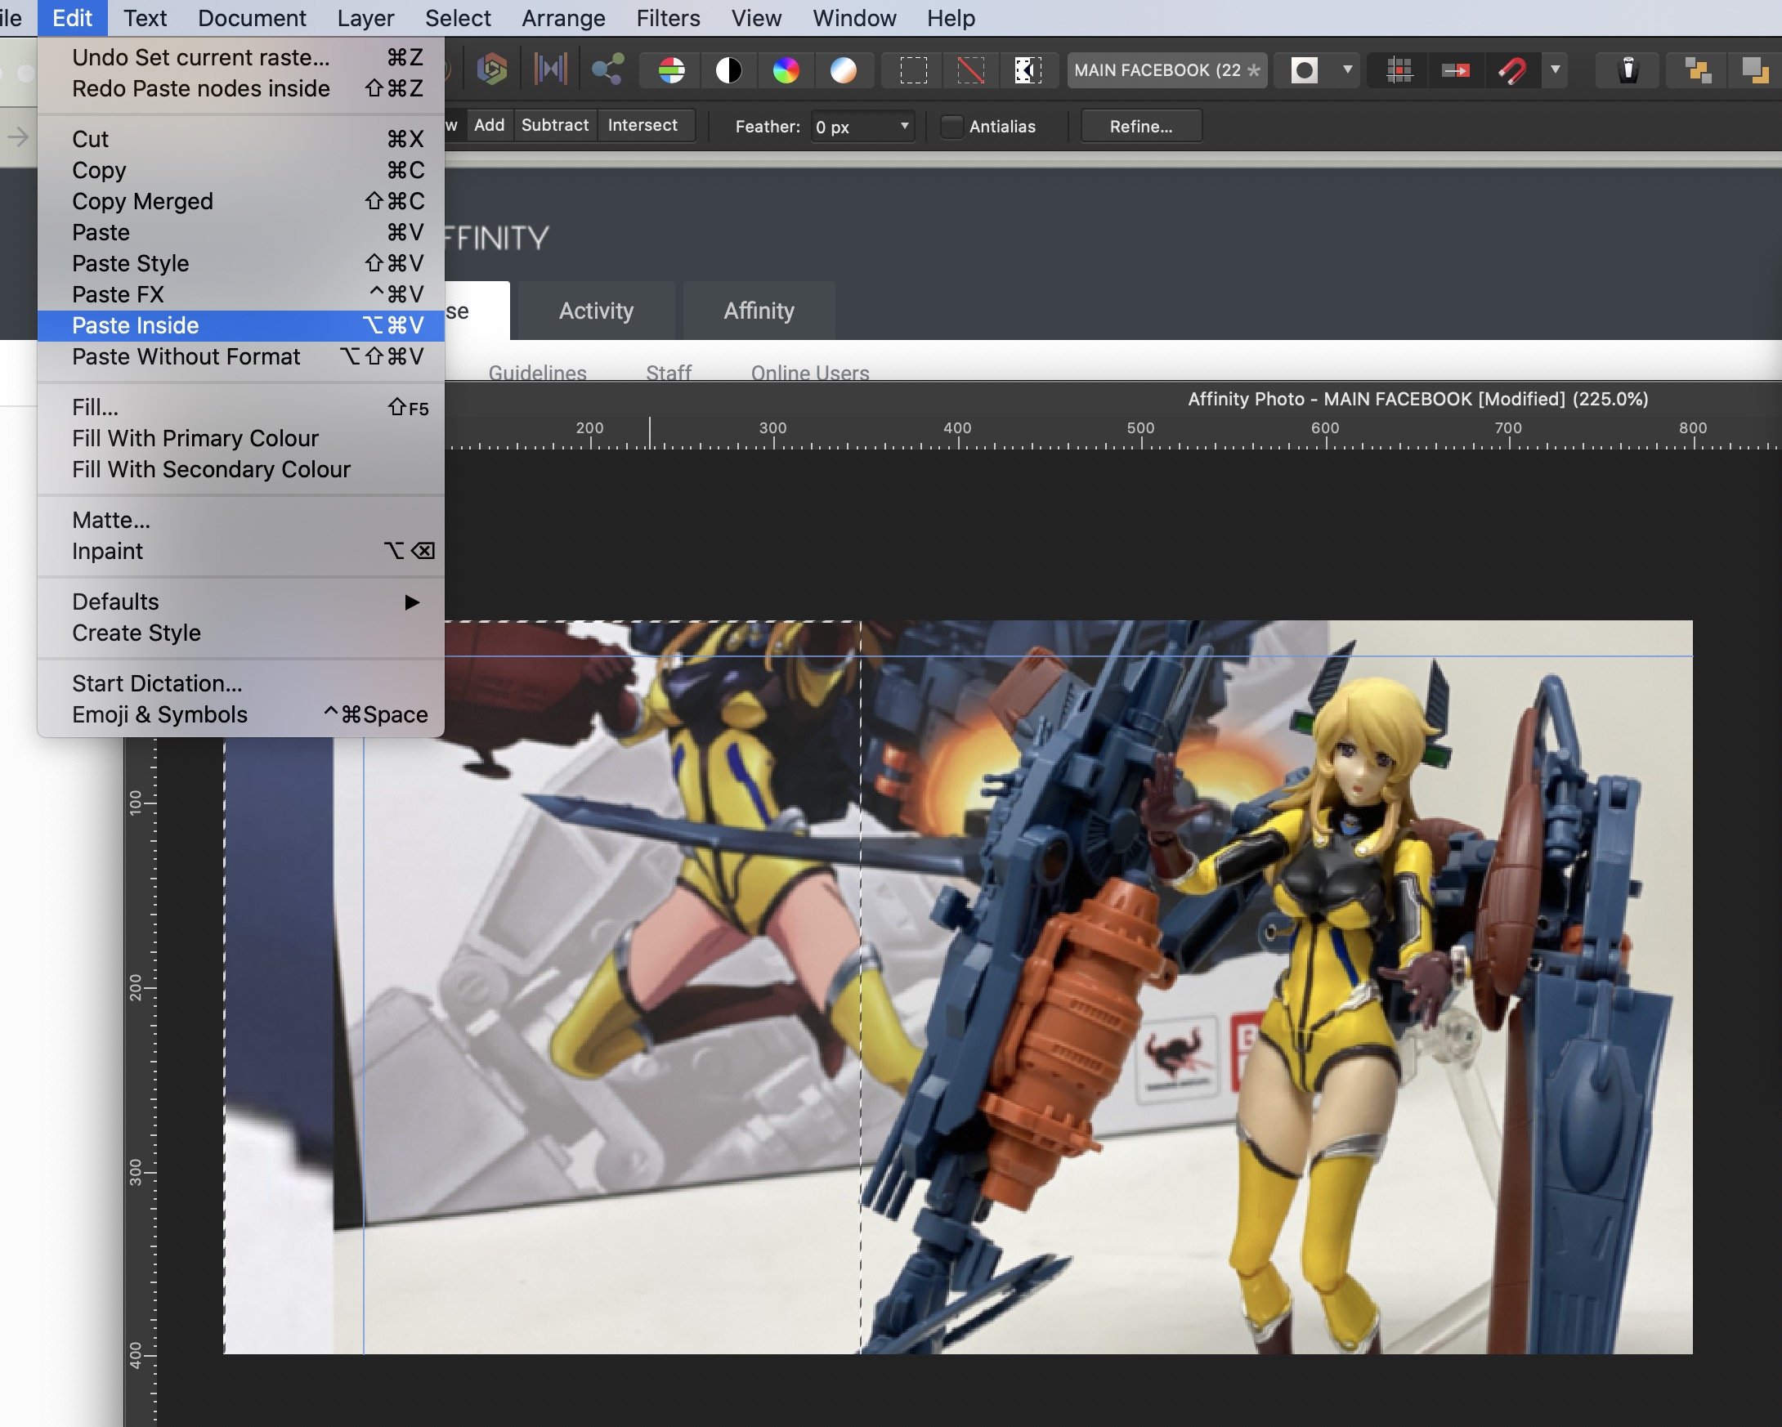Select Add selection mode
This screenshot has height=1427, width=1782.
point(489,126)
